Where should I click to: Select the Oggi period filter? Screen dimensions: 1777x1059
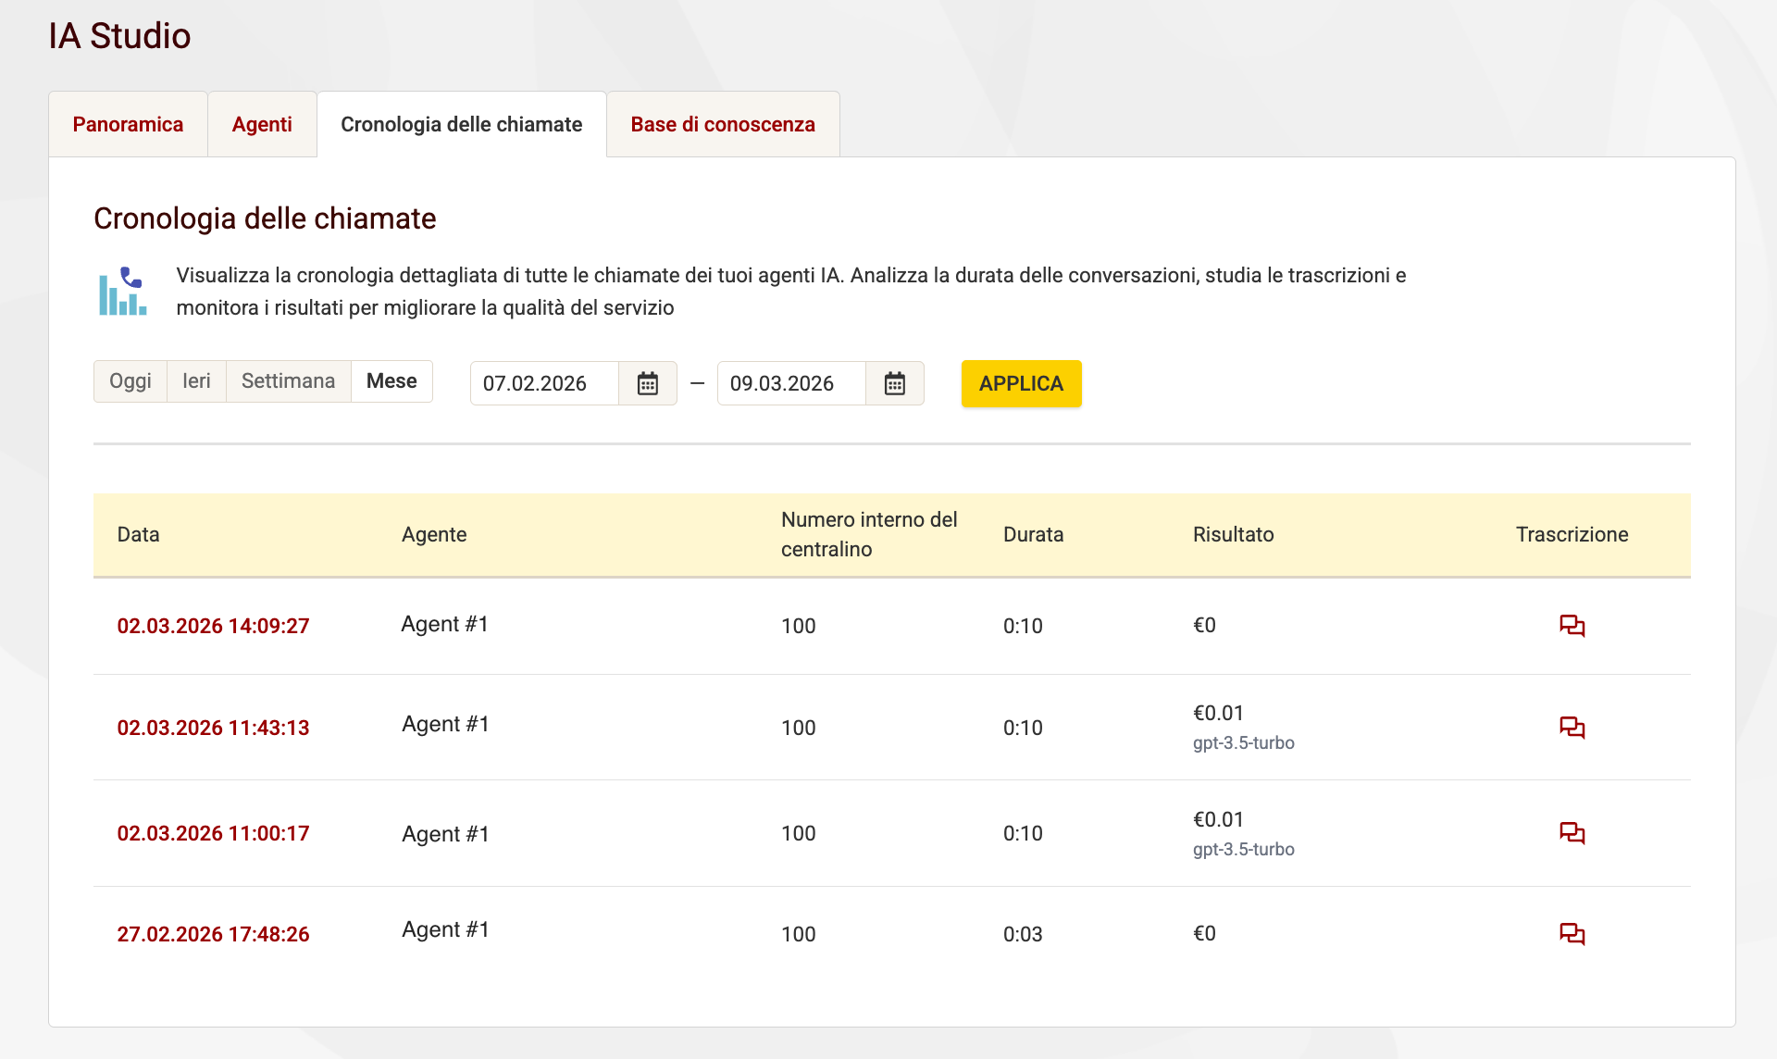click(130, 381)
